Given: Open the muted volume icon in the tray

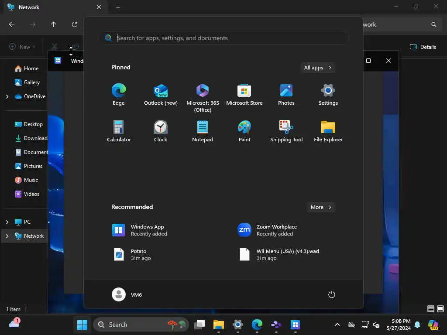Looking at the screenshot, I should [376, 325].
